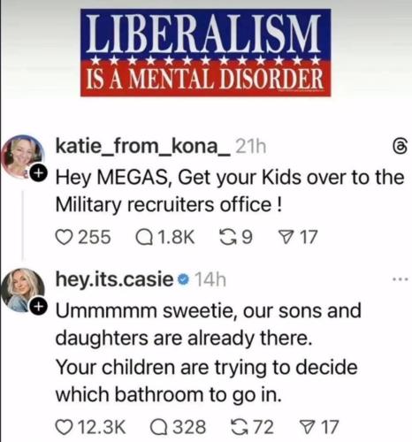412x442 pixels.
Task: Open the three-dot menu on casie's reply
Action: [401, 278]
